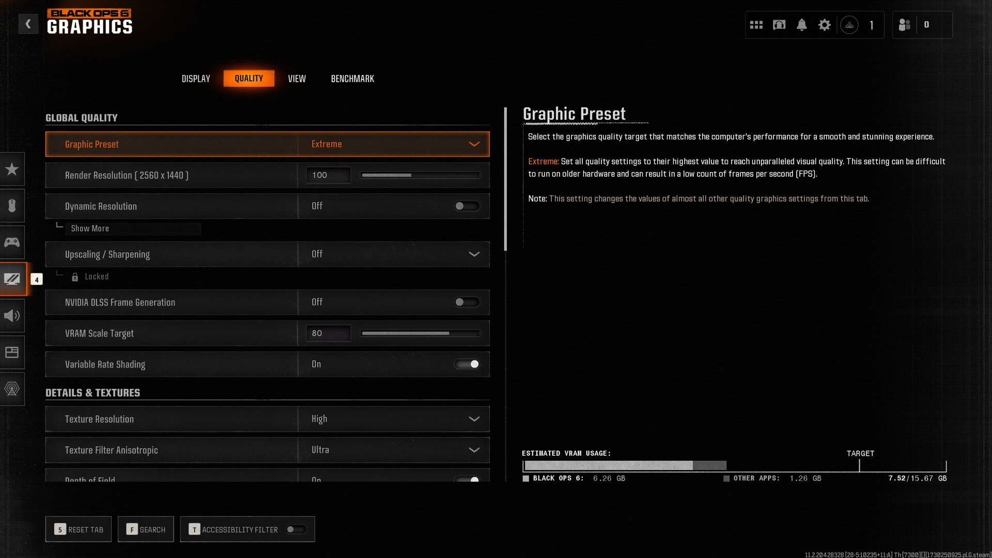
Task: Click the player level number 1
Action: pyautogui.click(x=872, y=25)
